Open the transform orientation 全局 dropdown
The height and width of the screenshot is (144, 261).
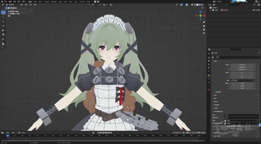(x=93, y=5)
